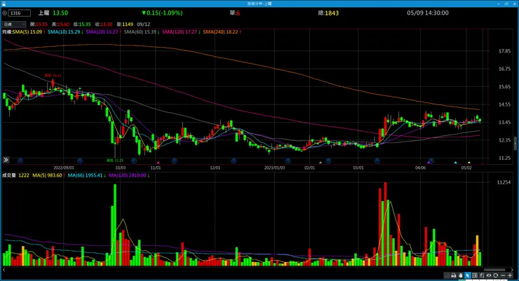
Task: Click the 成交量 volume label
Action: point(9,175)
